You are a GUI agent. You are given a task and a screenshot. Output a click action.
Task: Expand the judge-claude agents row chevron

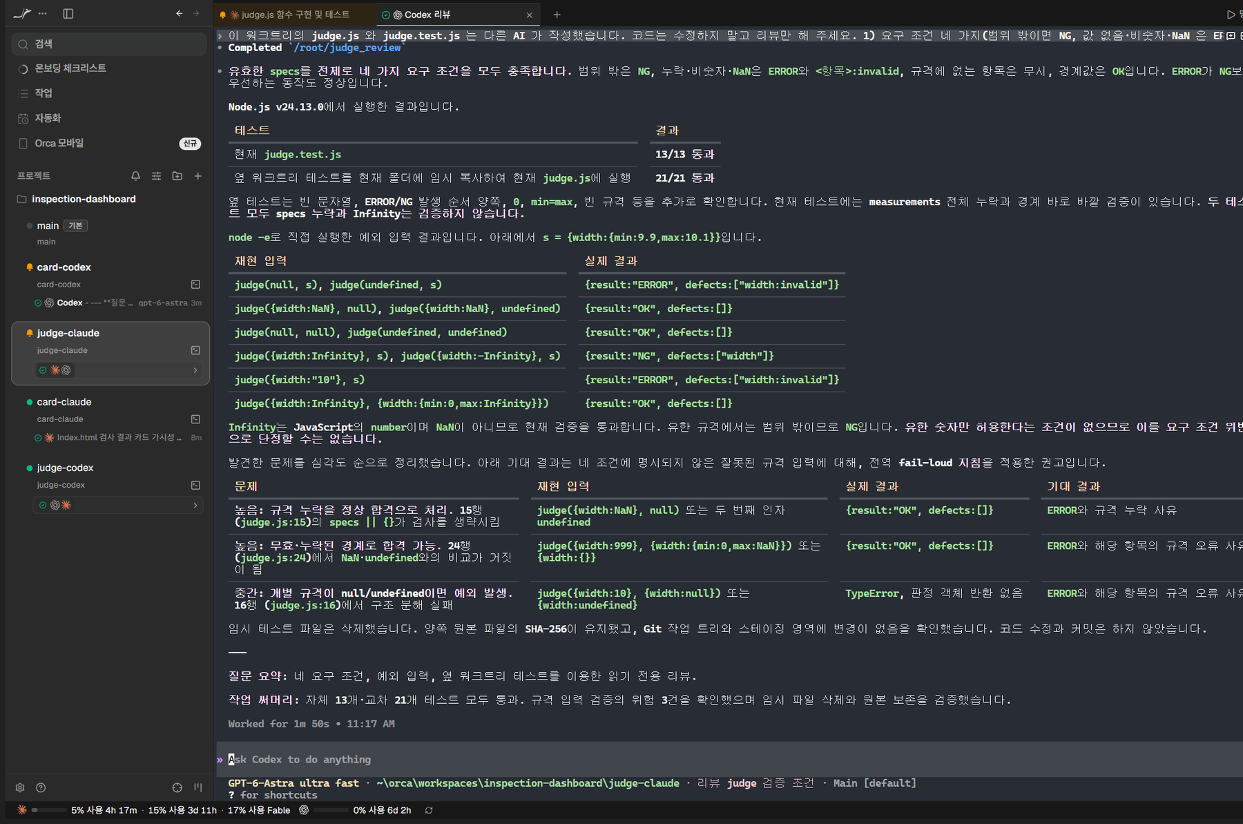(195, 370)
